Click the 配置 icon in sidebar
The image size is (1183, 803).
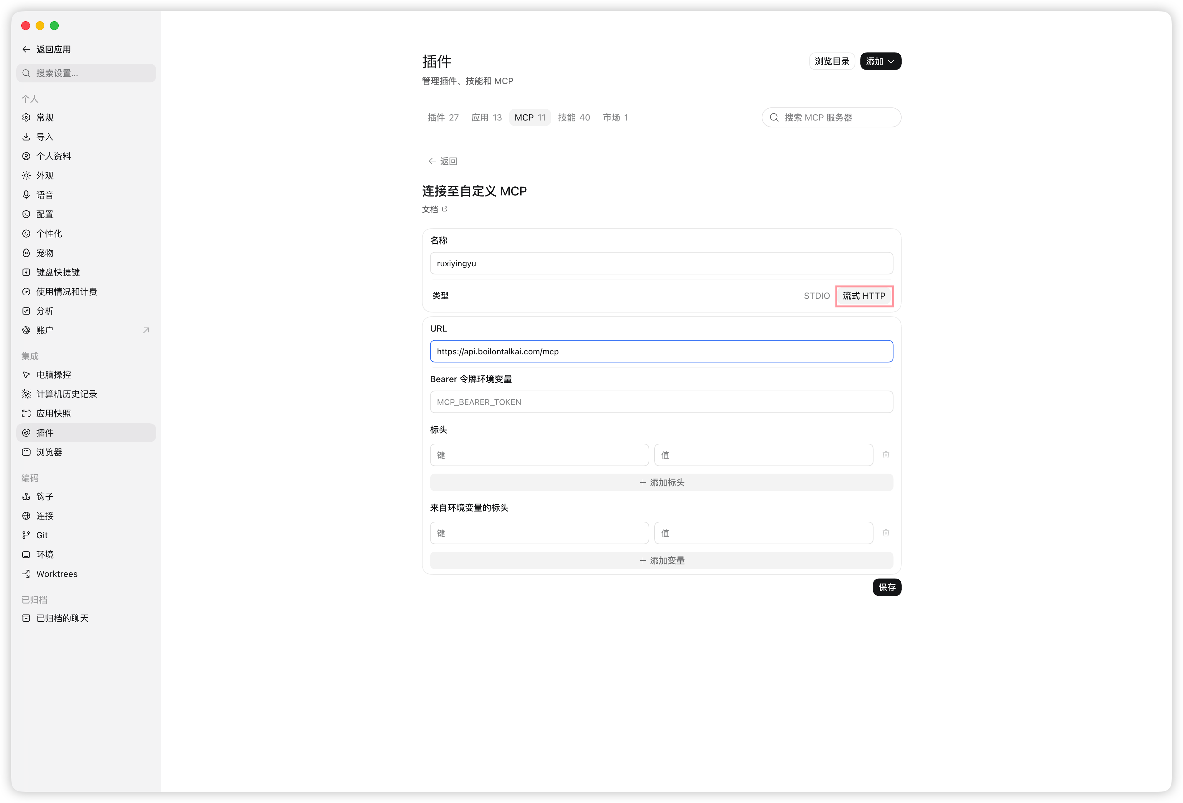pyautogui.click(x=26, y=214)
